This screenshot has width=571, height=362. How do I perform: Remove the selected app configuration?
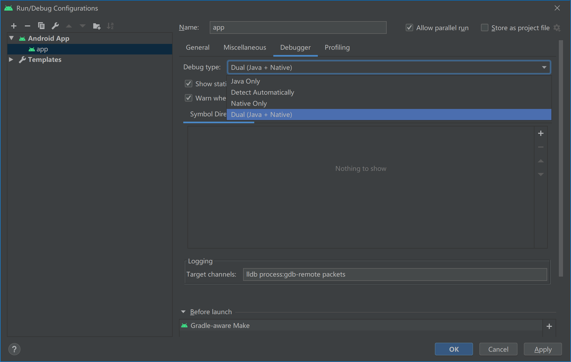click(x=28, y=26)
